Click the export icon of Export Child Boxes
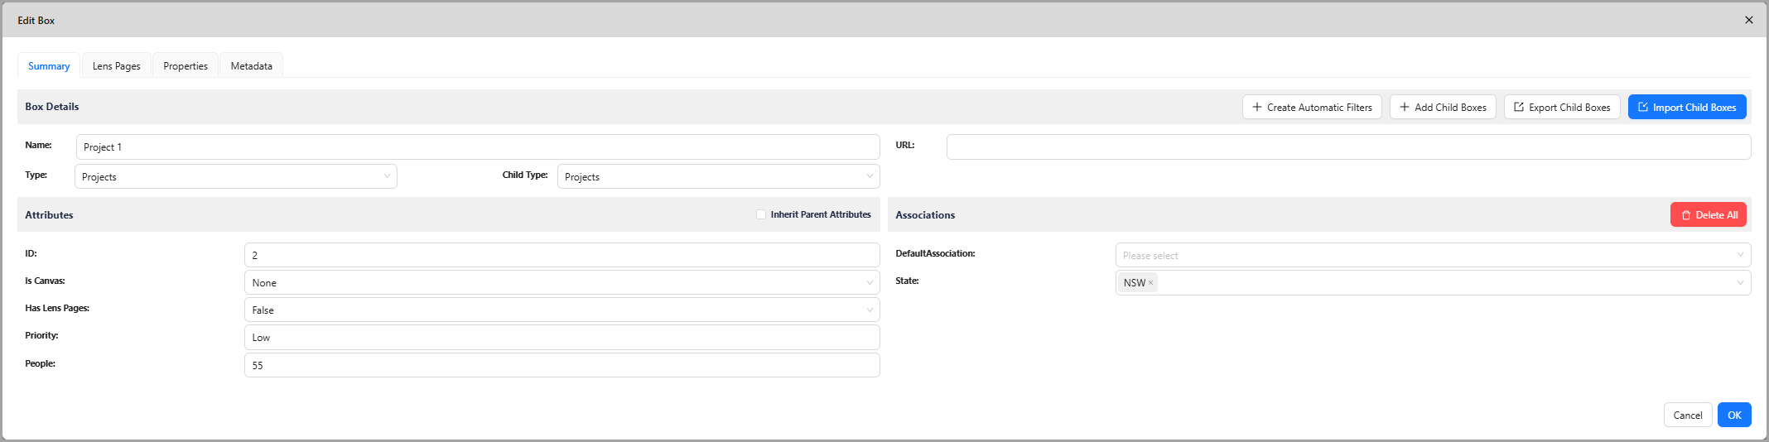1769x442 pixels. [1519, 107]
